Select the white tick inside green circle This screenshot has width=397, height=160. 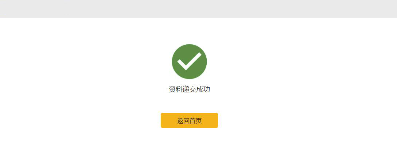189,61
